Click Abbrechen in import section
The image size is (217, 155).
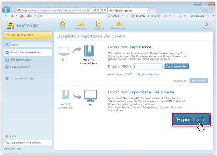[x=180, y=81]
